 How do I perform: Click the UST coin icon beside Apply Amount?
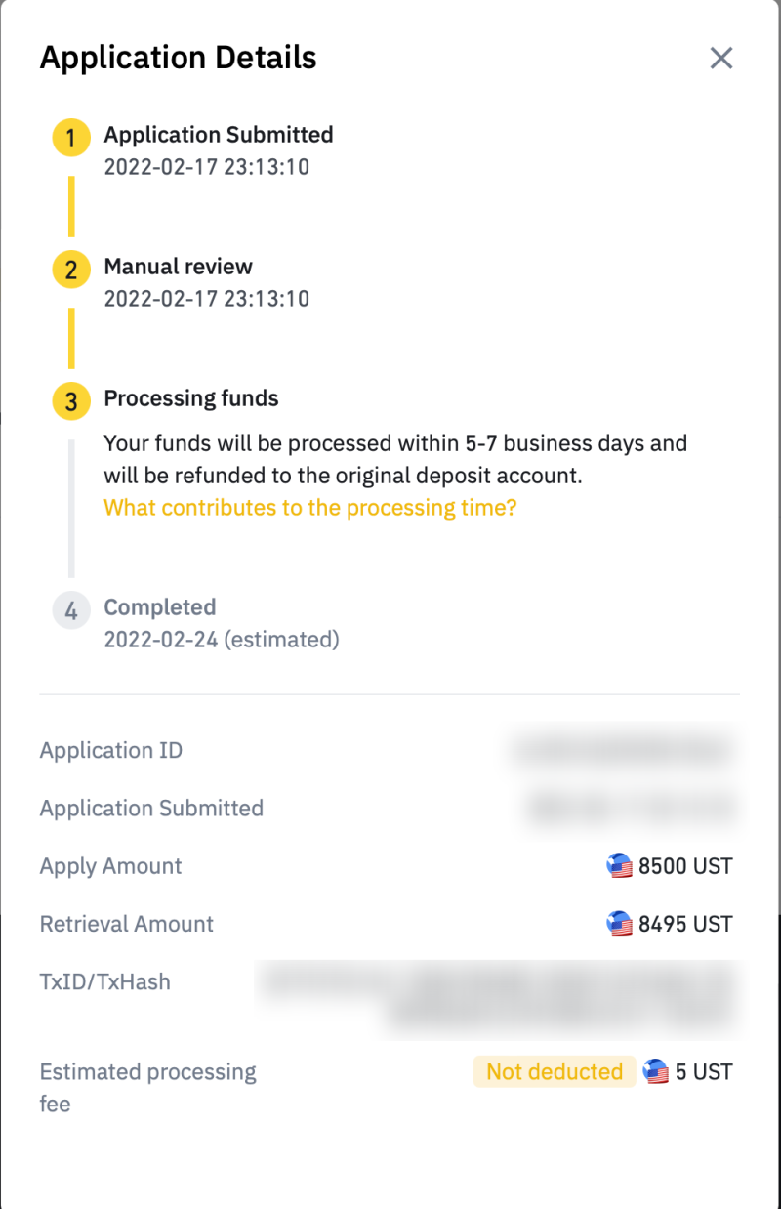620,866
